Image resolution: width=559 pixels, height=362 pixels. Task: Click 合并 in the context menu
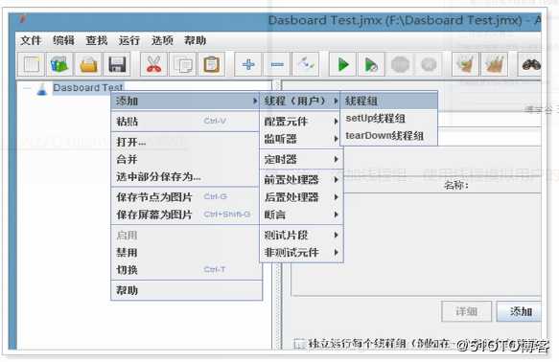[185, 159]
